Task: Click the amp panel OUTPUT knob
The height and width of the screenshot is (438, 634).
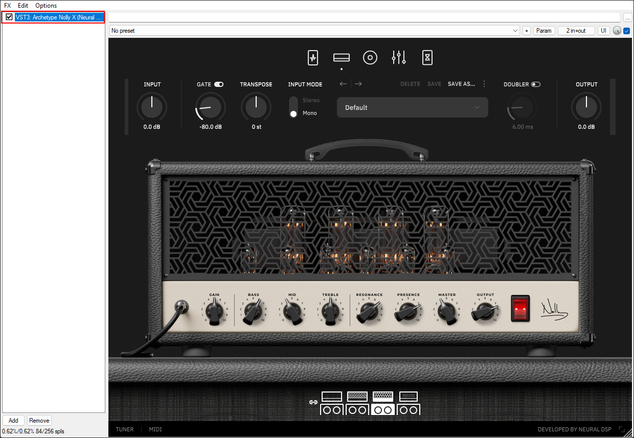Action: click(485, 311)
